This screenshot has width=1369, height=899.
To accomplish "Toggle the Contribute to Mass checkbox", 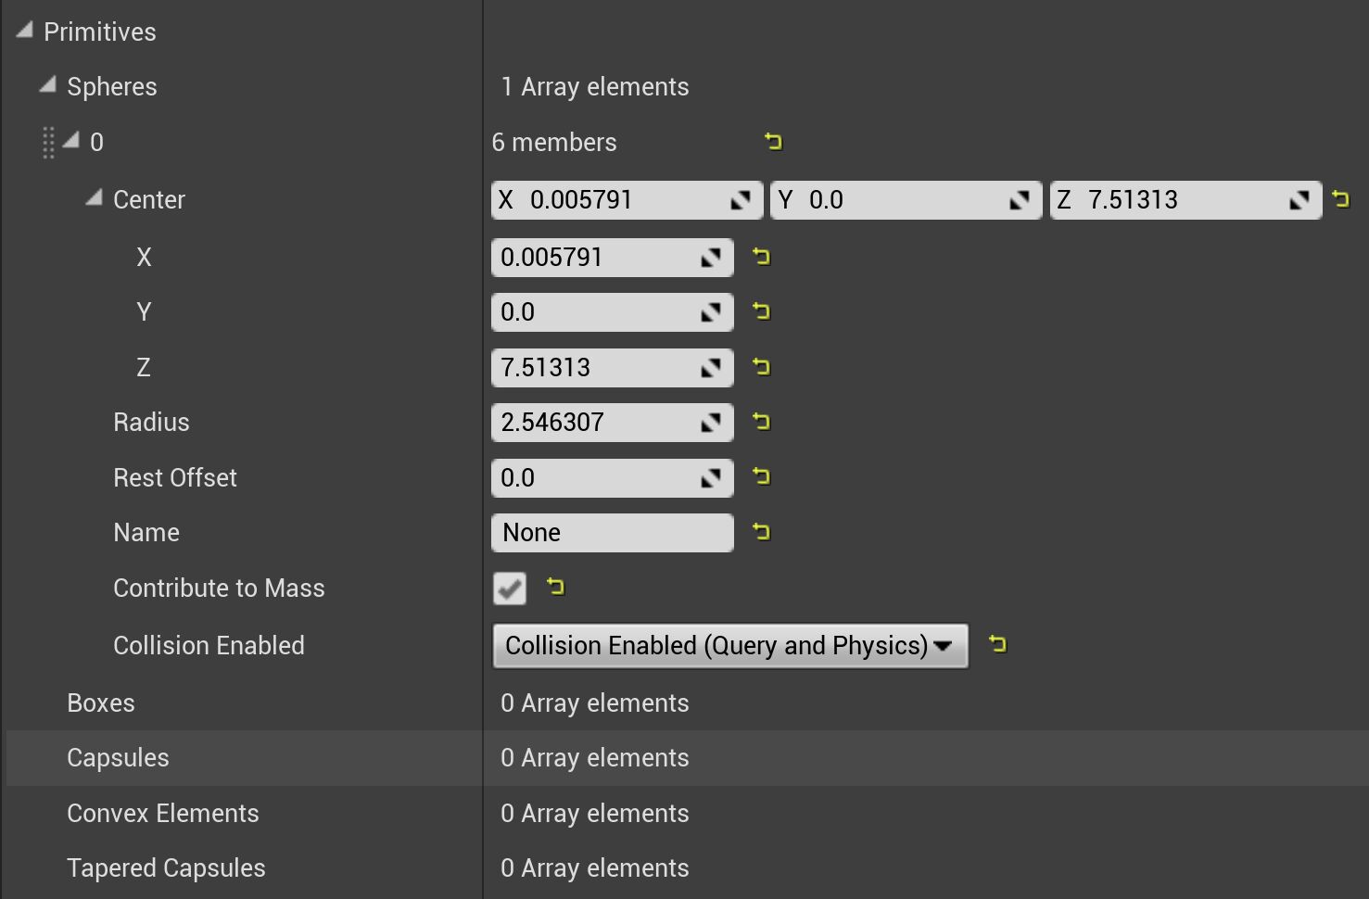I will [x=510, y=589].
